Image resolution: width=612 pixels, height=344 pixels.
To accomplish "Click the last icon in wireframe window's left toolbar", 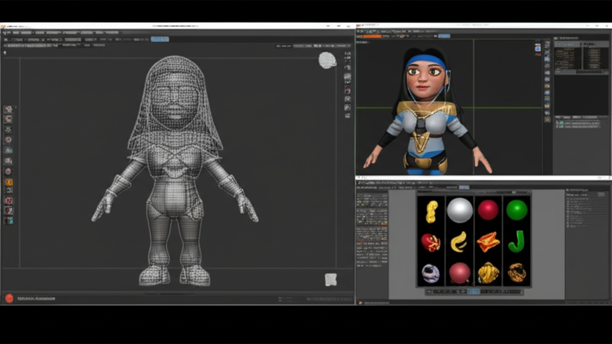I will (8, 220).
